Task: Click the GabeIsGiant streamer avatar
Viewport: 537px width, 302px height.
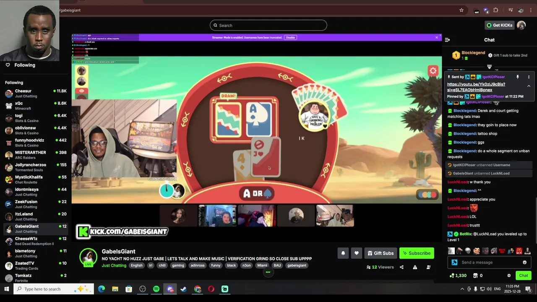Action: pyautogui.click(x=89, y=257)
